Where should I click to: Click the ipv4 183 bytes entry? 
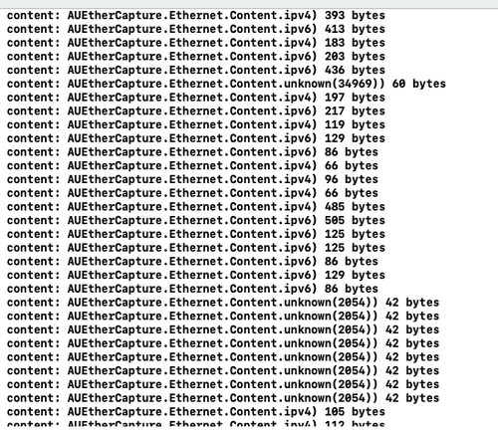[x=196, y=43]
